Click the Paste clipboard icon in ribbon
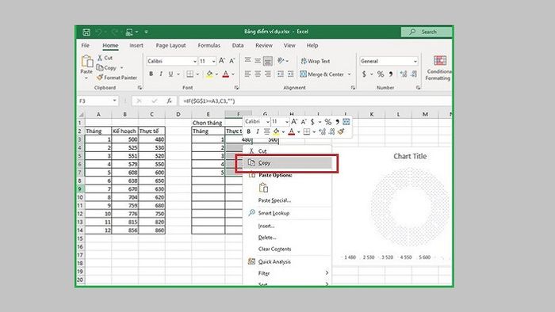The width and height of the screenshot is (555, 312). 86,61
